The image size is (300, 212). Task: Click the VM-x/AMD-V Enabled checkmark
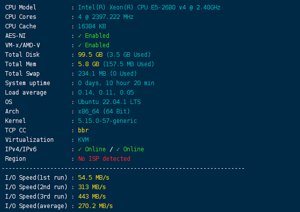tap(80, 45)
